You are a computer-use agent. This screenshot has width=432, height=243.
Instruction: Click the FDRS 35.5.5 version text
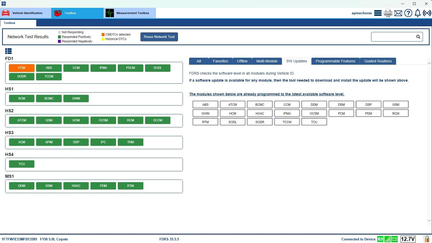tap(169, 239)
